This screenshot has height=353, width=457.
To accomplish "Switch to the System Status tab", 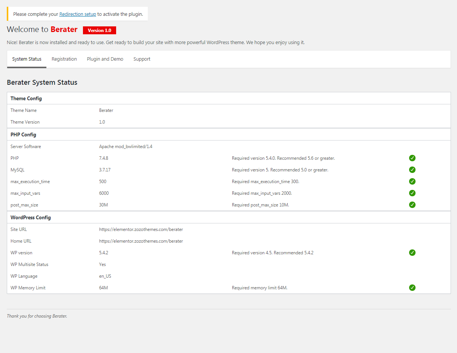I will coord(27,59).
